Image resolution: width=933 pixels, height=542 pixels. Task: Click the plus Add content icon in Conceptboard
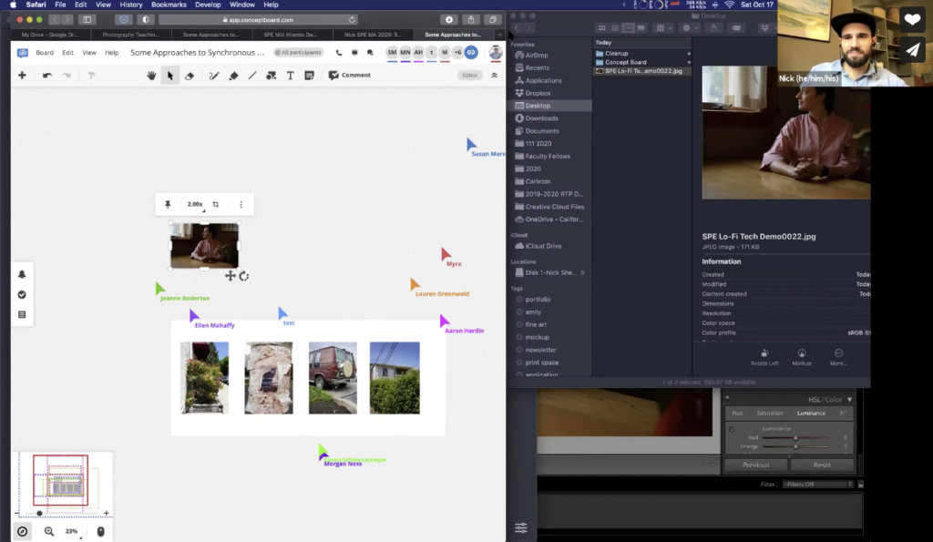click(22, 75)
